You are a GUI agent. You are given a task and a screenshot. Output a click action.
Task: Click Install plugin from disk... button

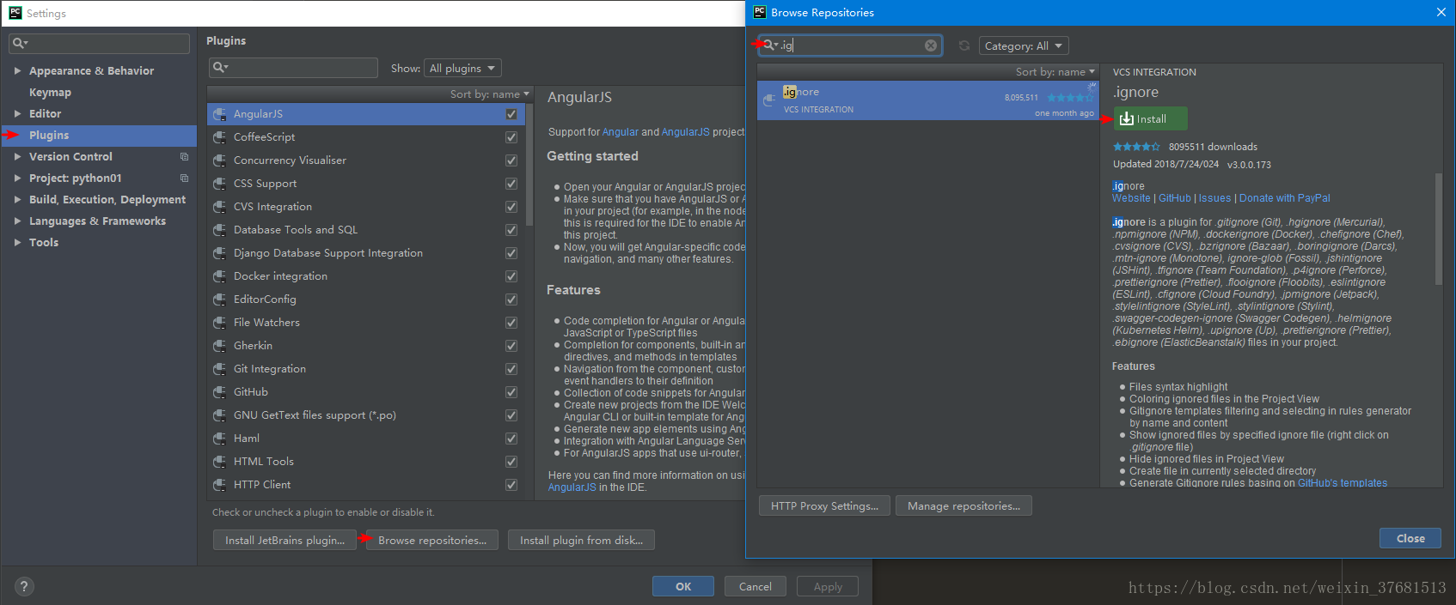click(x=581, y=540)
